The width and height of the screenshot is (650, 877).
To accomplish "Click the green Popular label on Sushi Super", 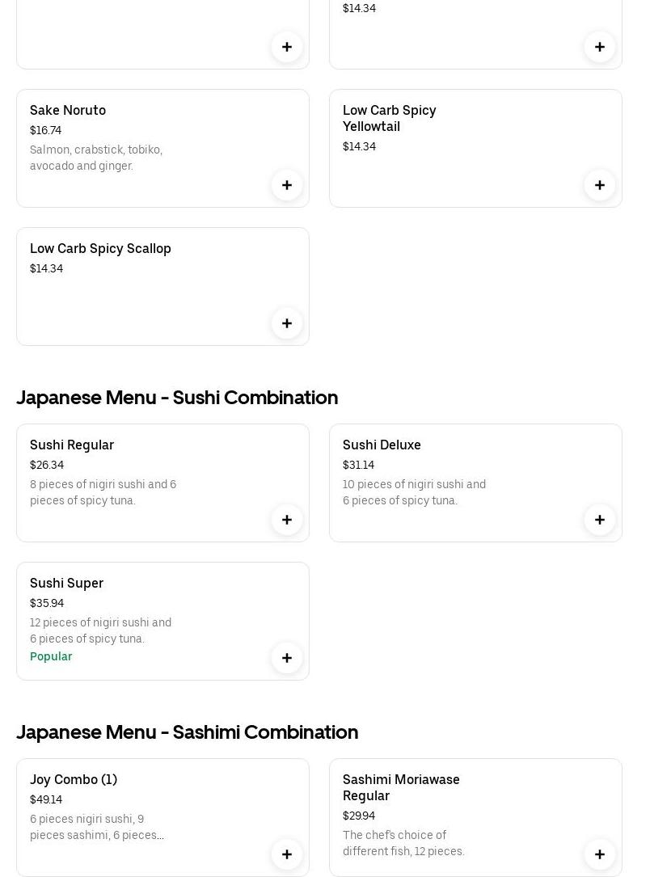I will pos(51,656).
